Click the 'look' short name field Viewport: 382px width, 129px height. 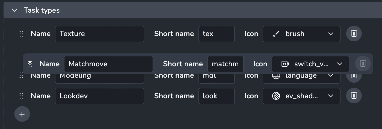(x=216, y=96)
